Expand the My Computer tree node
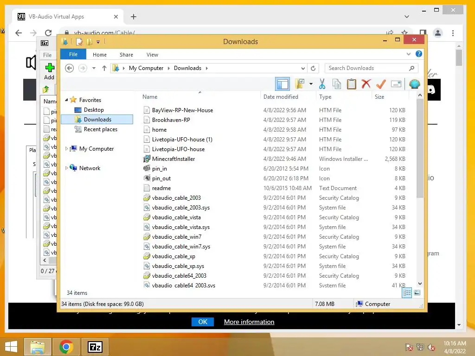475x356 pixels. click(66, 149)
